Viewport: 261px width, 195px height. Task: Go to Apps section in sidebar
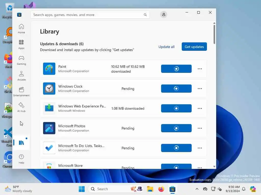click(x=21, y=44)
